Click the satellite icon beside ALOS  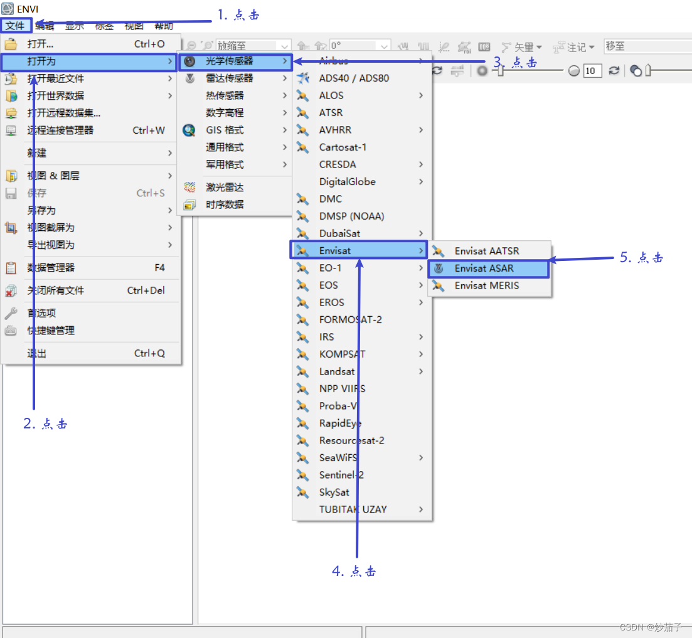click(x=303, y=95)
